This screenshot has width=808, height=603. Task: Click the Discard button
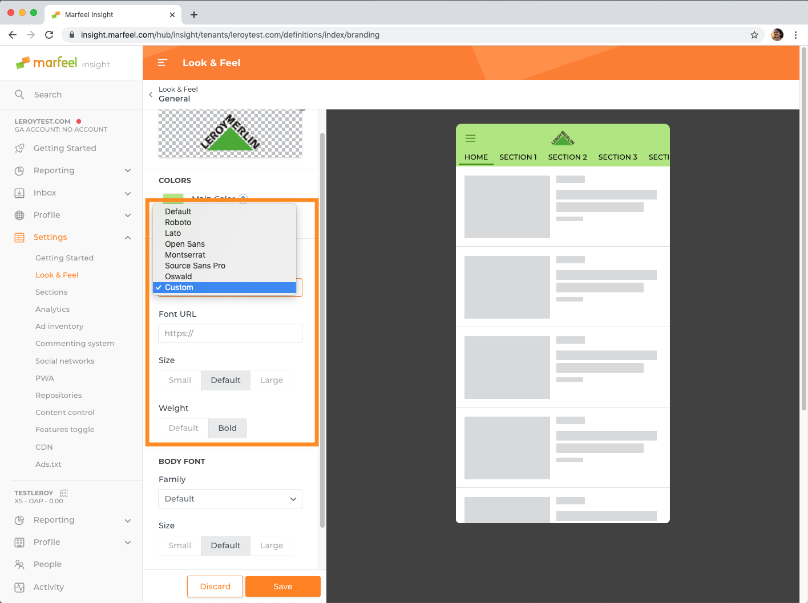[215, 586]
